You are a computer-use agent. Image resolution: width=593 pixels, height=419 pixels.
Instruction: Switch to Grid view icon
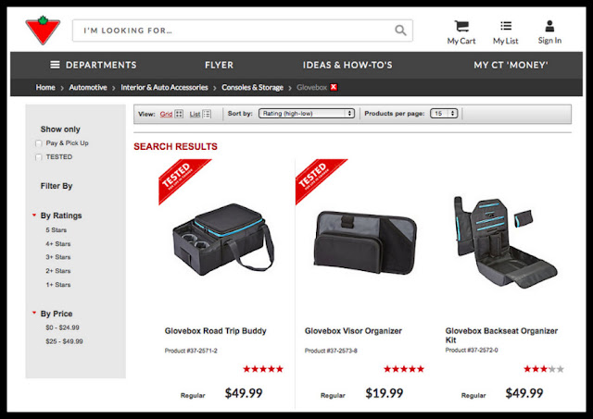coord(179,114)
